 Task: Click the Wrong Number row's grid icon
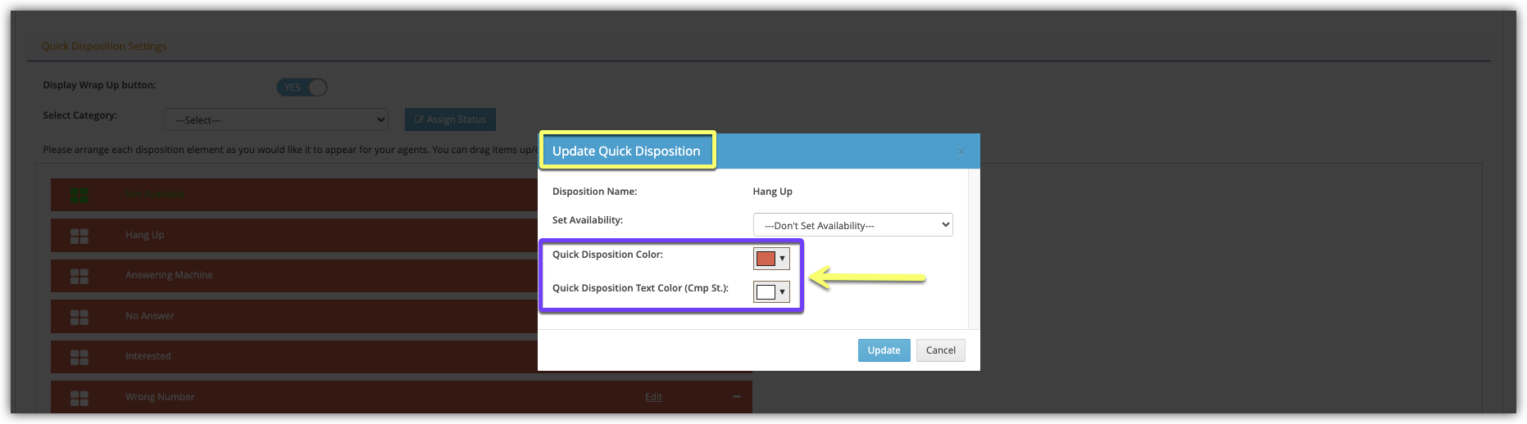coord(80,398)
